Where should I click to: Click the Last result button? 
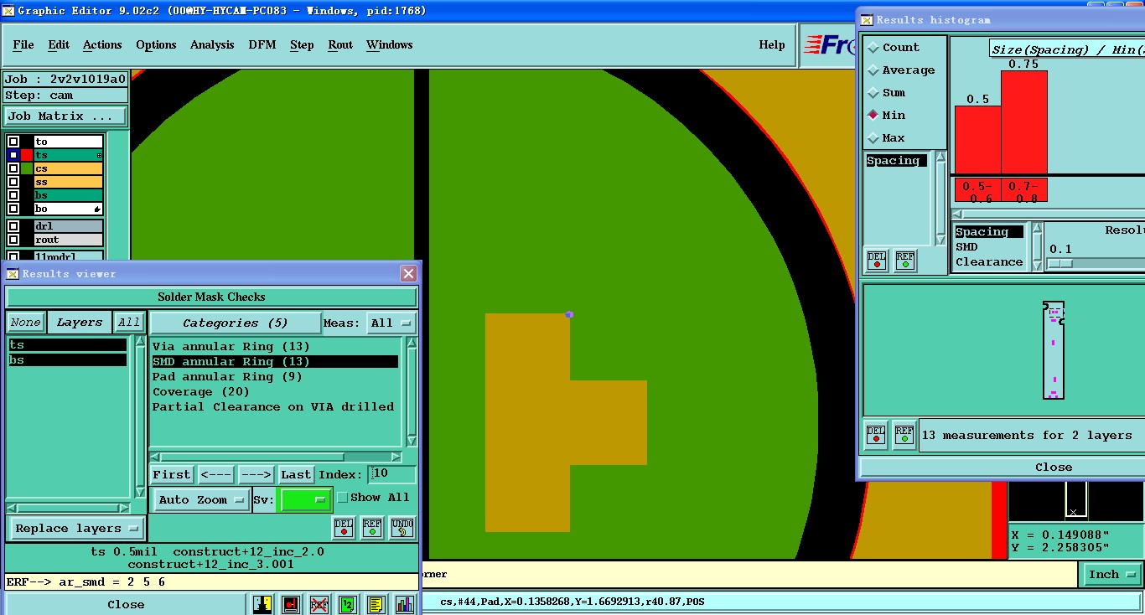296,475
